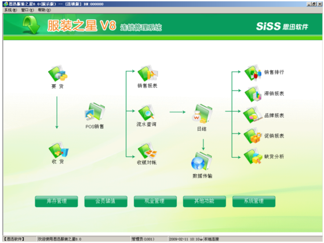Open 收银对帐 cashier reconciliation icon

point(147,150)
